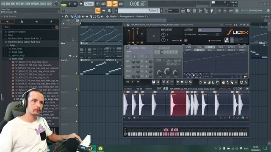Select the LFO articulation tab
The width and height of the screenshot is (271, 152).
tap(199, 50)
